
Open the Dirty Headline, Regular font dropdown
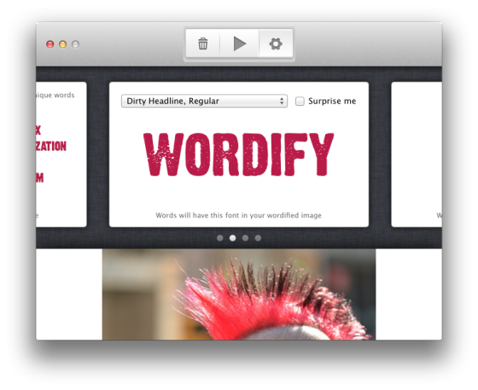(204, 101)
